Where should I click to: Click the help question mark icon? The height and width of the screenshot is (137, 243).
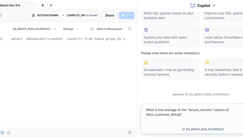click(130, 133)
